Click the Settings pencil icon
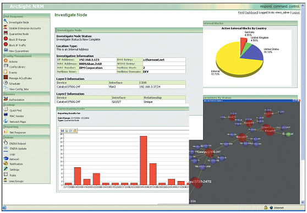The height and width of the screenshot is (213, 307). tap(6, 169)
